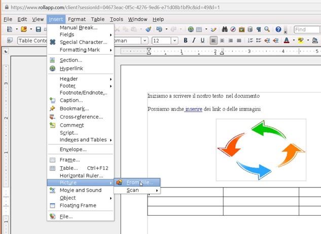Click the Show Draw Functions pencil icon

[x=213, y=29]
